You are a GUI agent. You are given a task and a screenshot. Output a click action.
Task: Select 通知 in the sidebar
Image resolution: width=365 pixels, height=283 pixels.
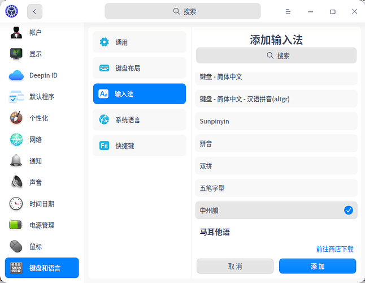click(x=42, y=161)
